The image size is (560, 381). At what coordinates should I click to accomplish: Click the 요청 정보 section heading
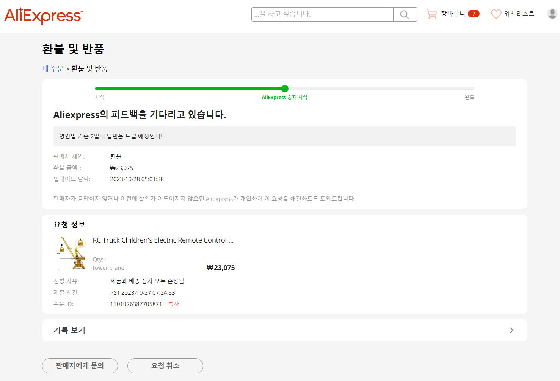coord(69,225)
